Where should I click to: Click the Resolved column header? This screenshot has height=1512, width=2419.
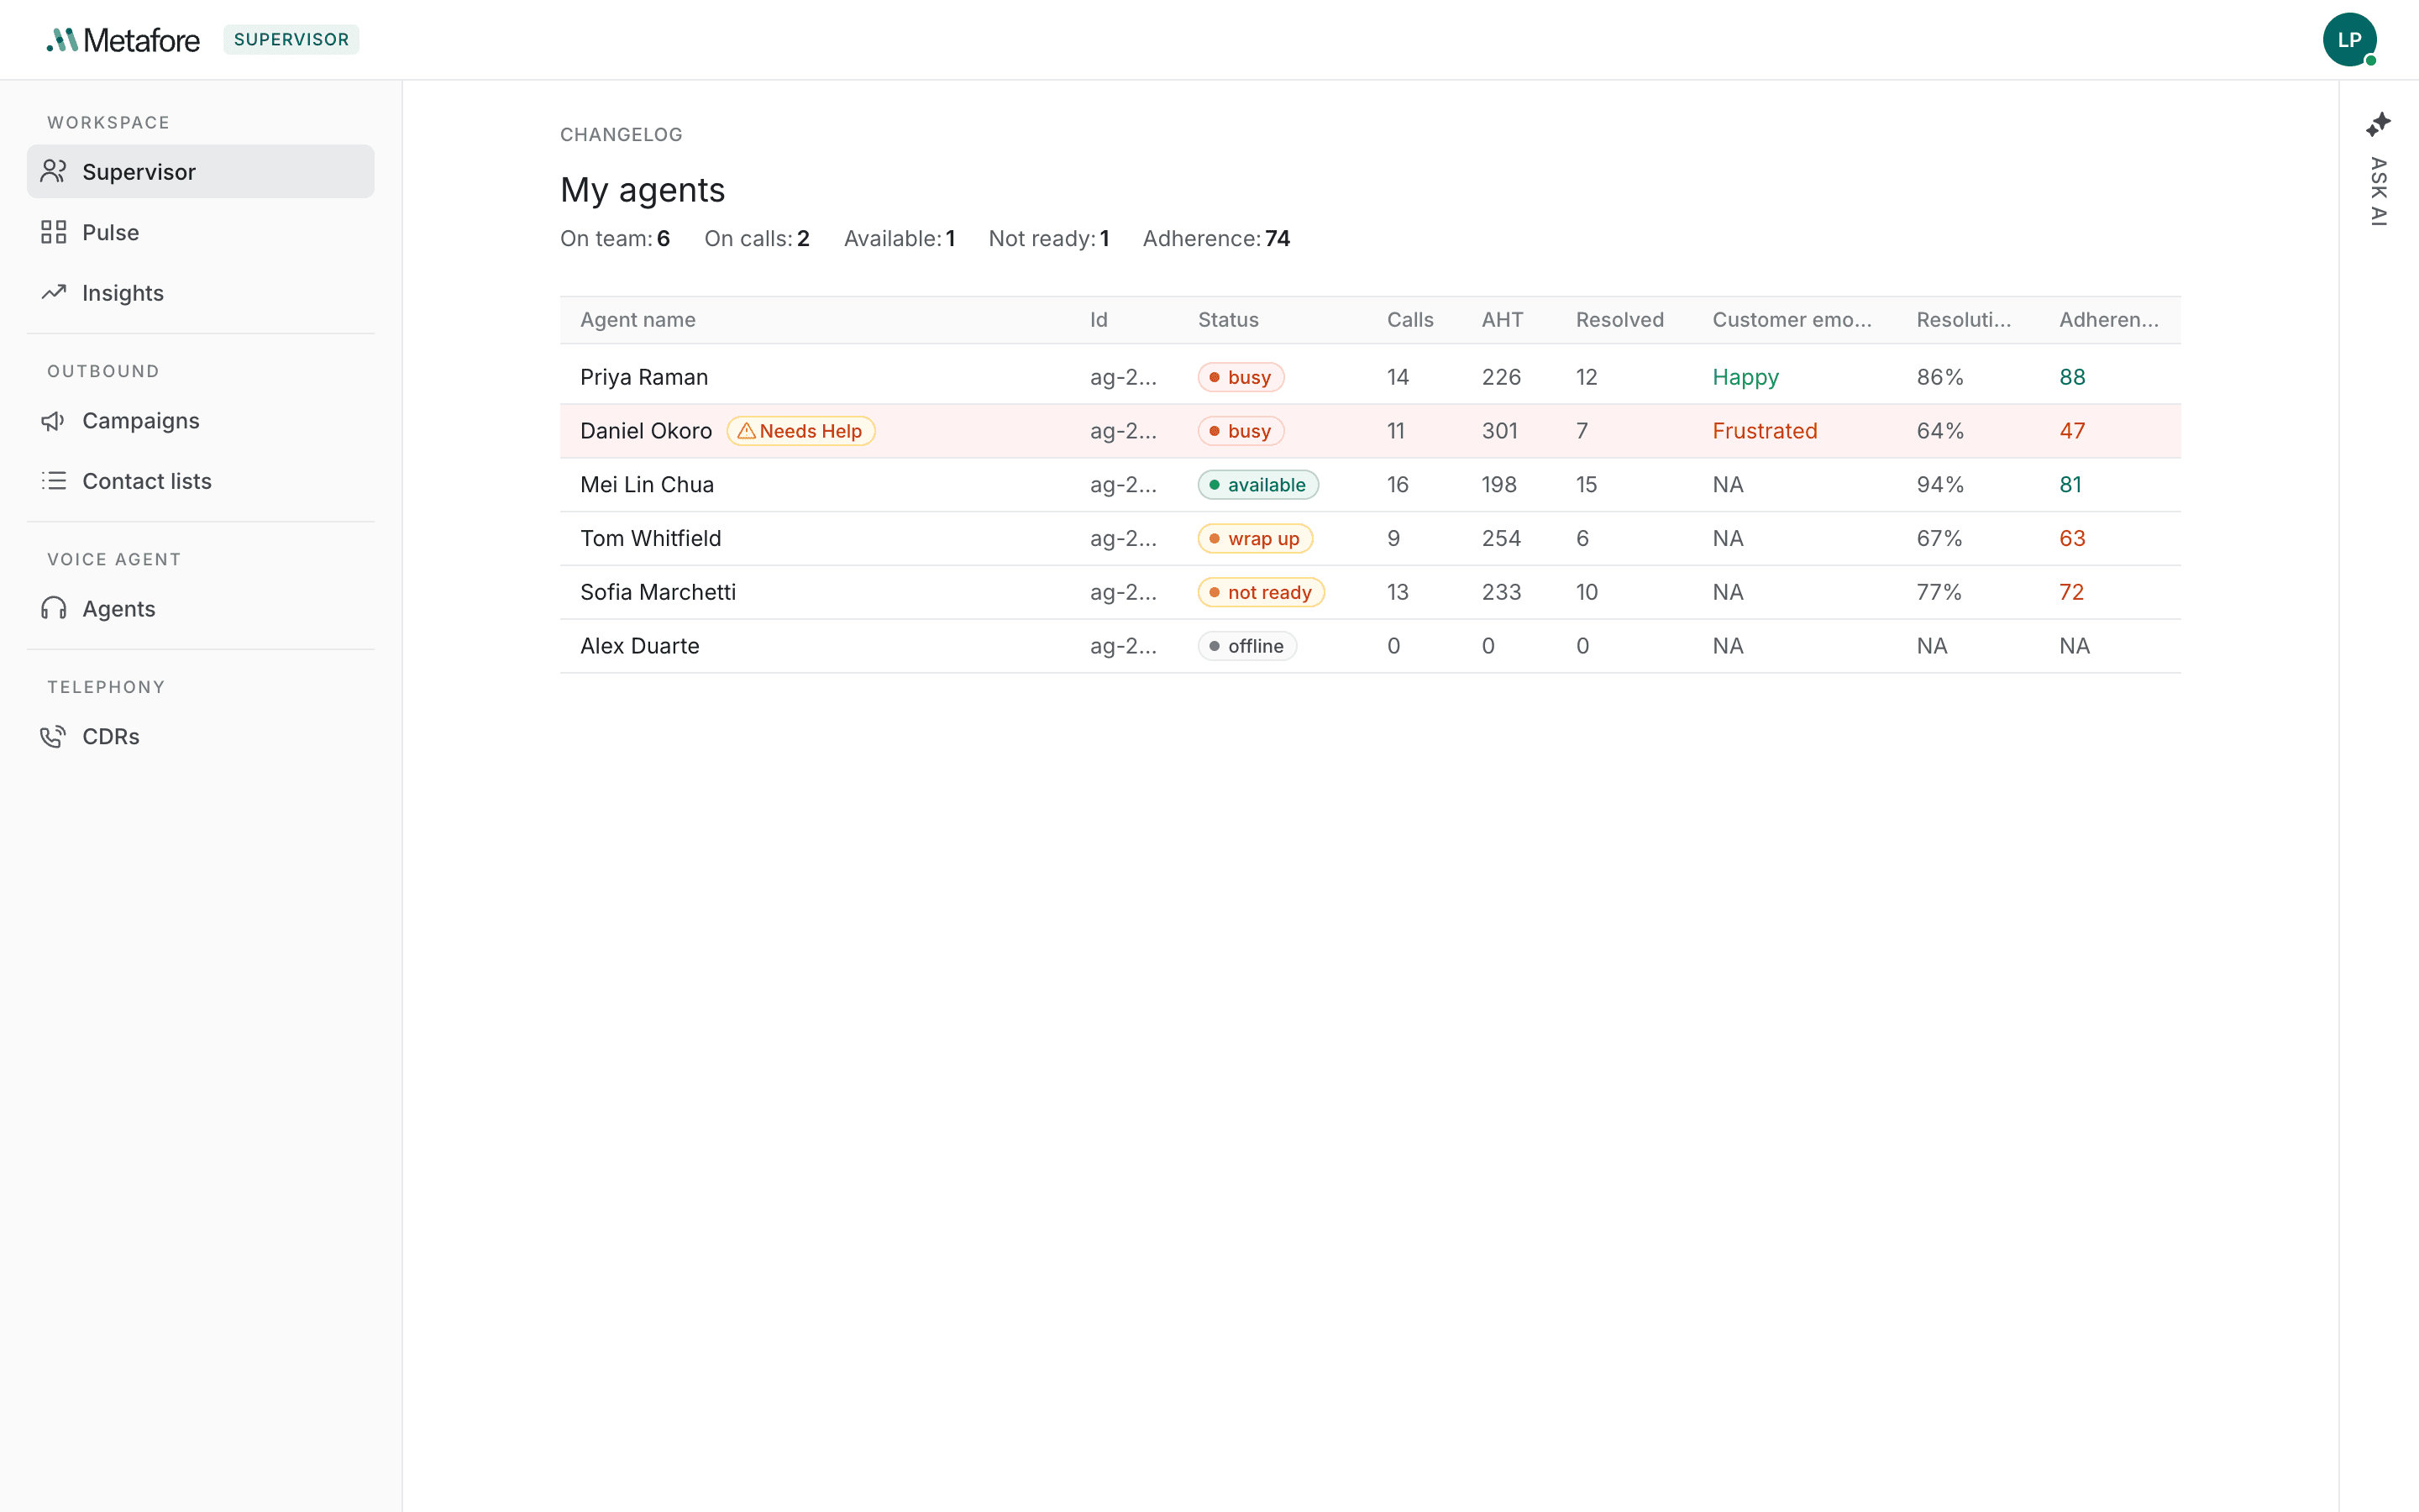tap(1619, 320)
